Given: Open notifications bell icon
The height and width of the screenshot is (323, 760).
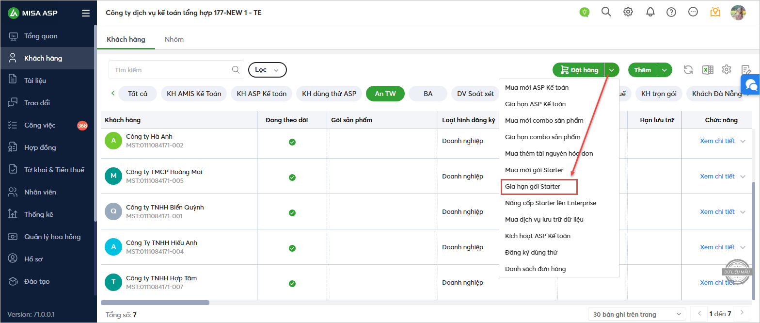Looking at the screenshot, I should pyautogui.click(x=650, y=12).
